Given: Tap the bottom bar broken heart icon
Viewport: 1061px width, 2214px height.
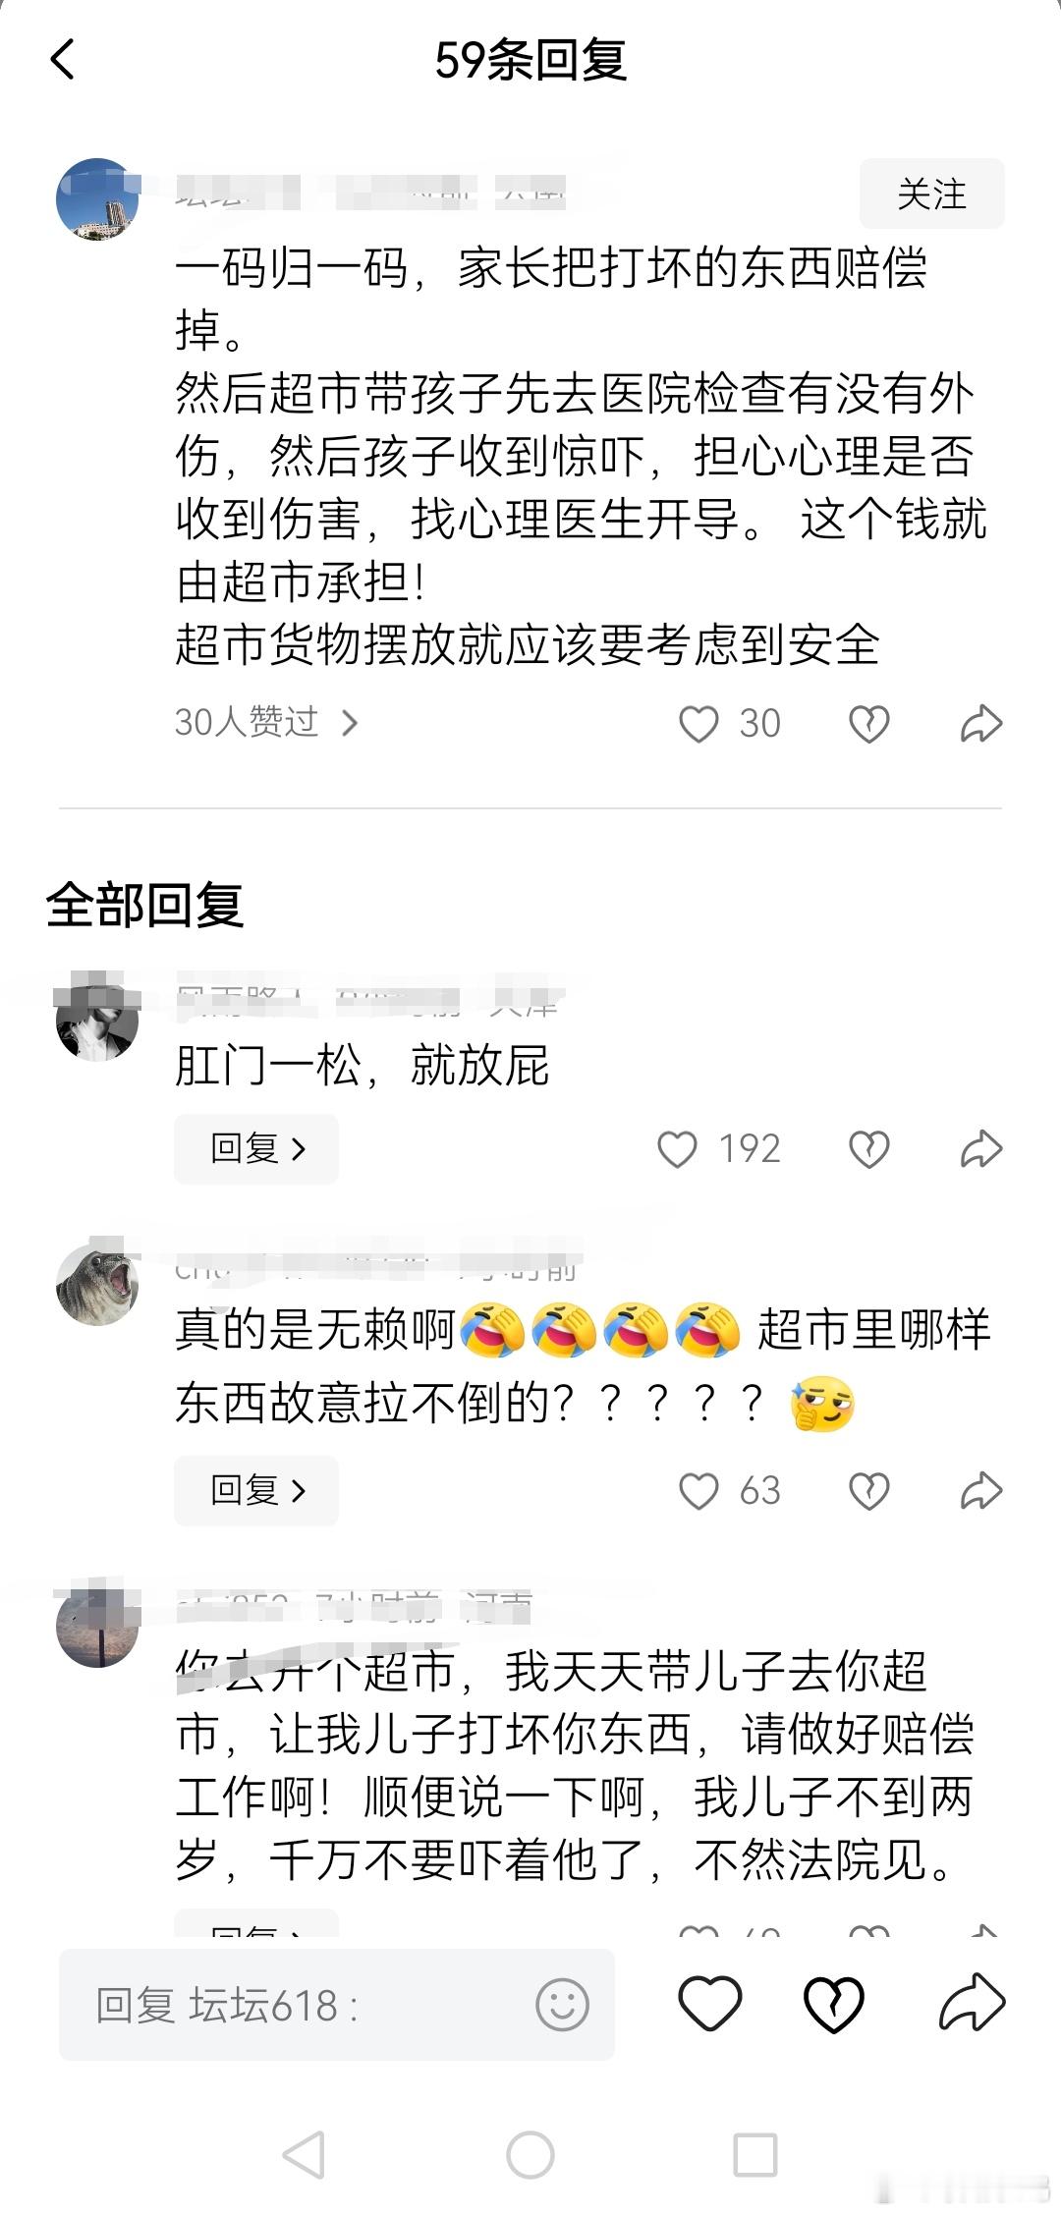Looking at the screenshot, I should [834, 2004].
